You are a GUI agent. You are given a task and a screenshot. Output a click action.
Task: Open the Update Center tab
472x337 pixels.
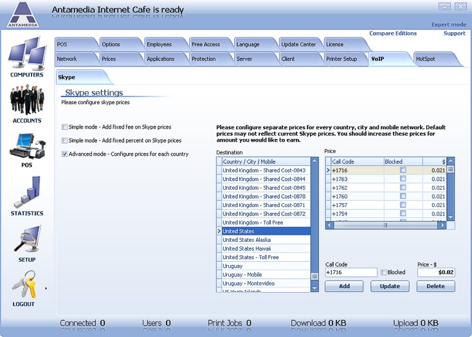coord(300,44)
